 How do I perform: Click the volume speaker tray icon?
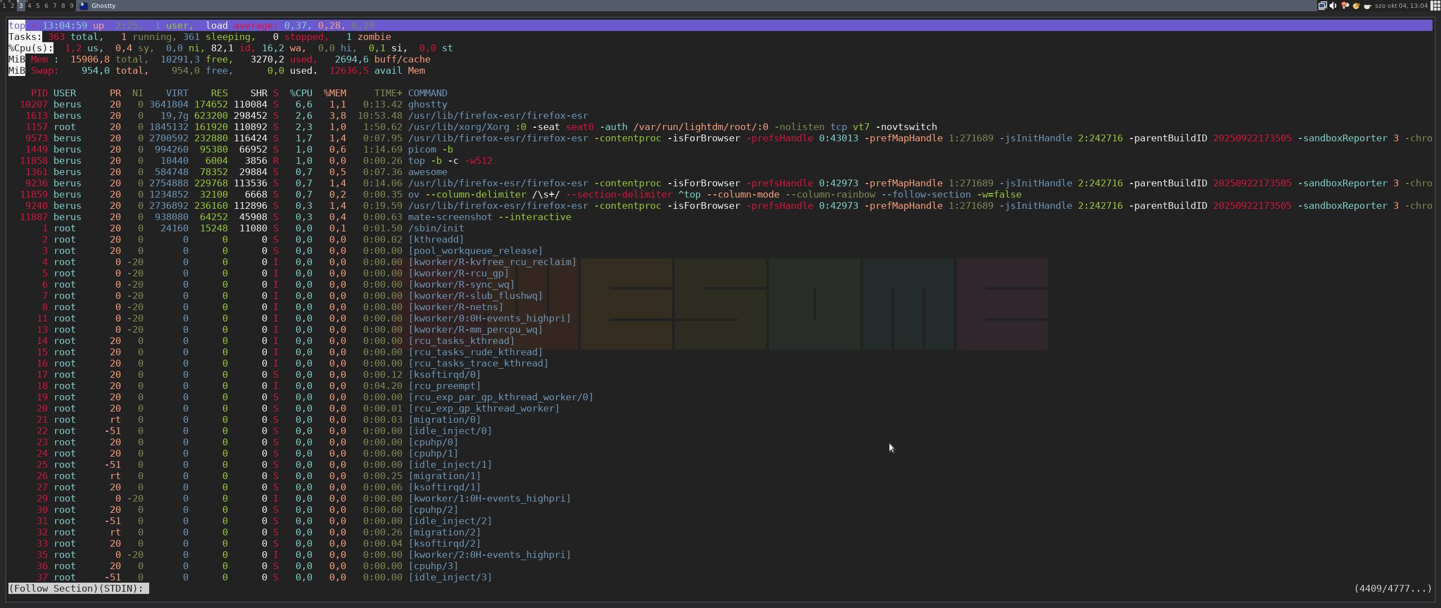click(x=1333, y=6)
